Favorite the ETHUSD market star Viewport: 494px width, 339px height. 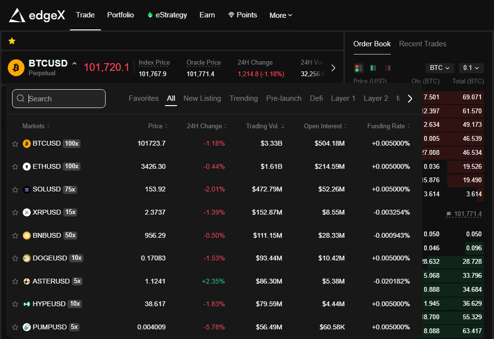pos(15,167)
